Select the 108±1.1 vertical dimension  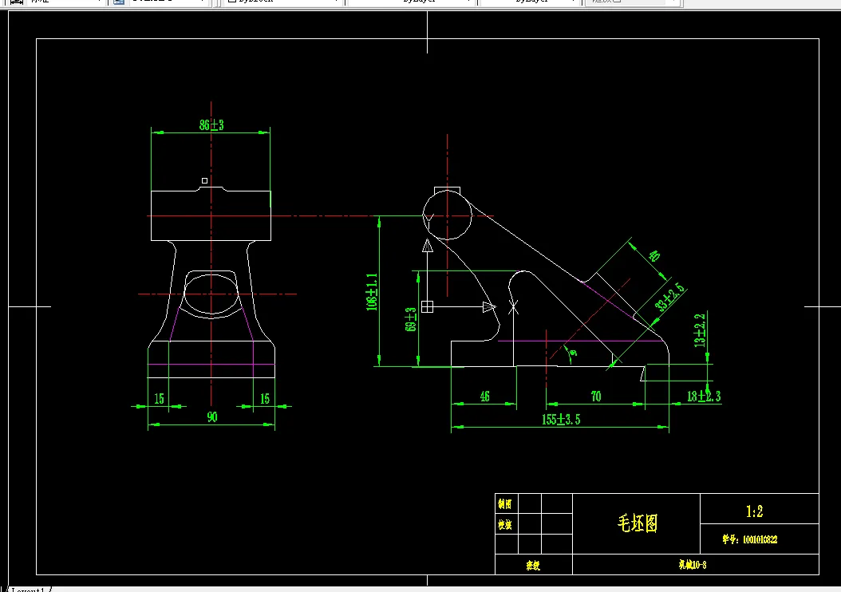point(372,292)
